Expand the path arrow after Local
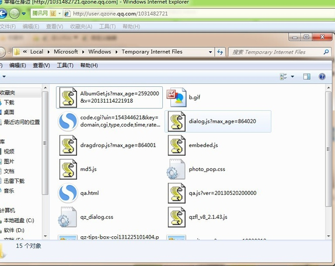 coord(48,52)
